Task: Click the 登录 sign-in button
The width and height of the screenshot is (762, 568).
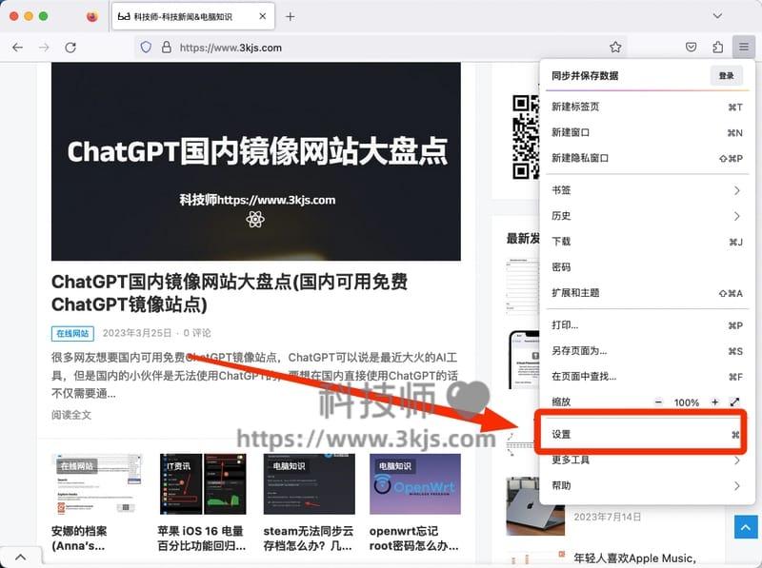Action: [726, 76]
